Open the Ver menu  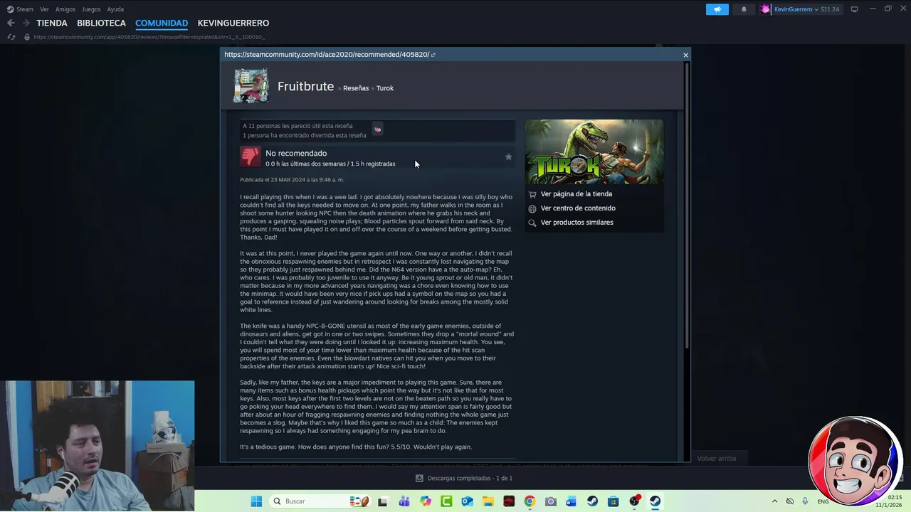(44, 9)
